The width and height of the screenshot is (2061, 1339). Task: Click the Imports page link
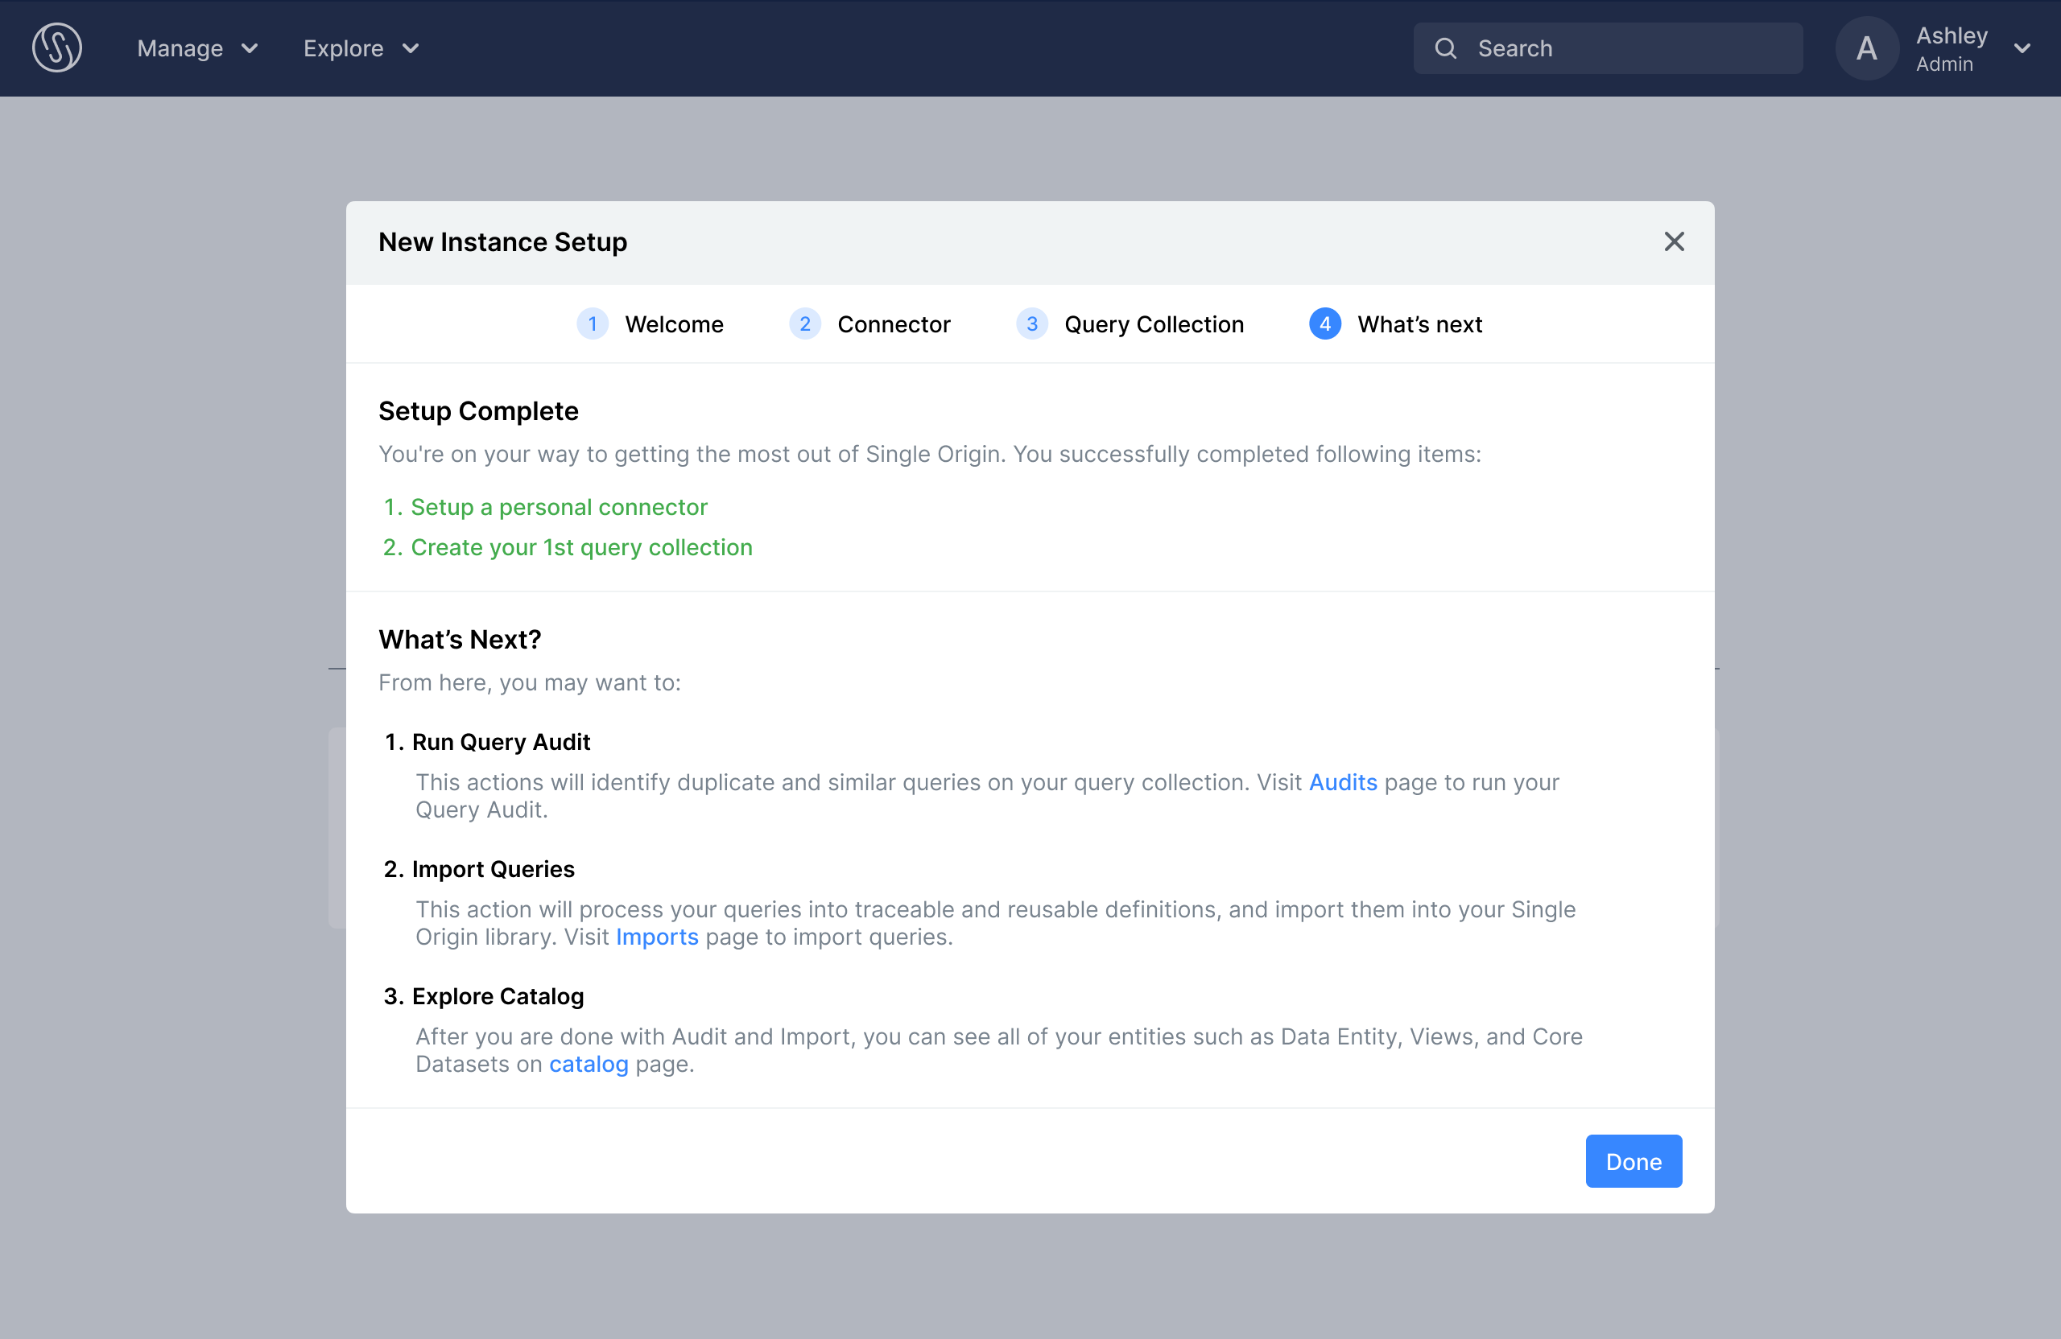pyautogui.click(x=656, y=937)
